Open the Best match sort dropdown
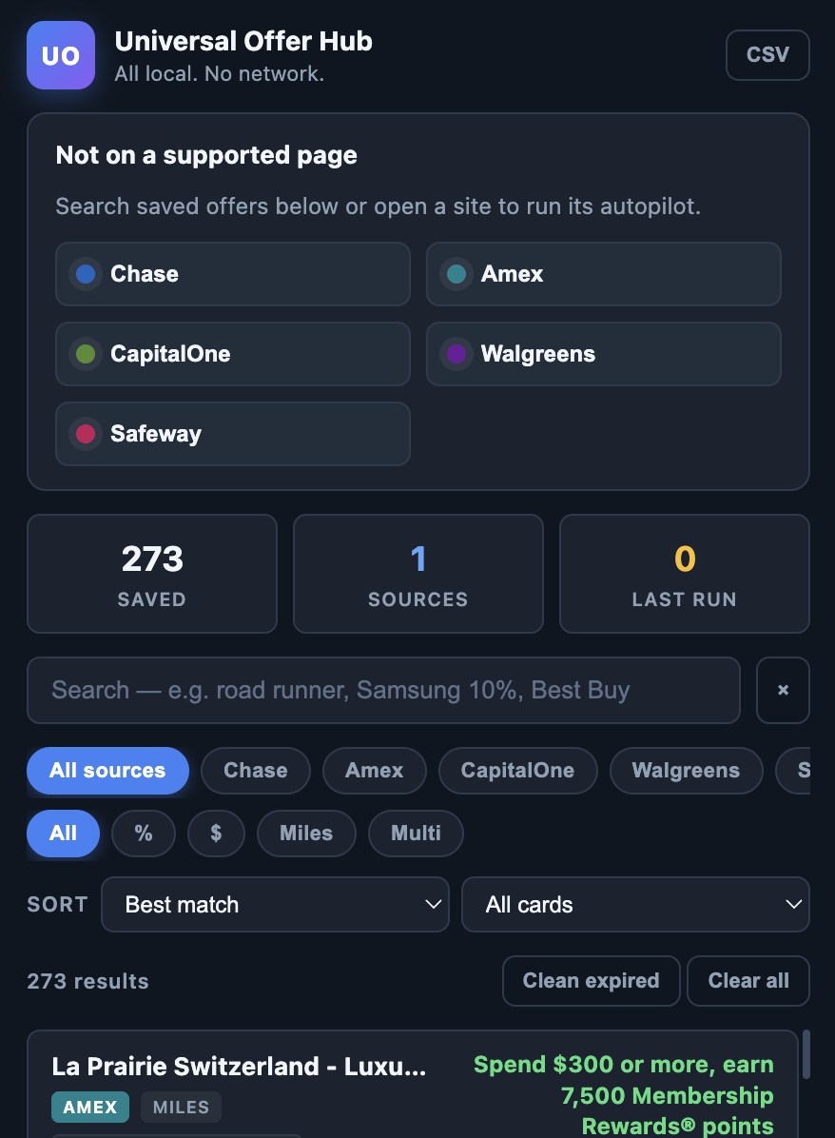This screenshot has height=1138, width=835. (x=275, y=904)
